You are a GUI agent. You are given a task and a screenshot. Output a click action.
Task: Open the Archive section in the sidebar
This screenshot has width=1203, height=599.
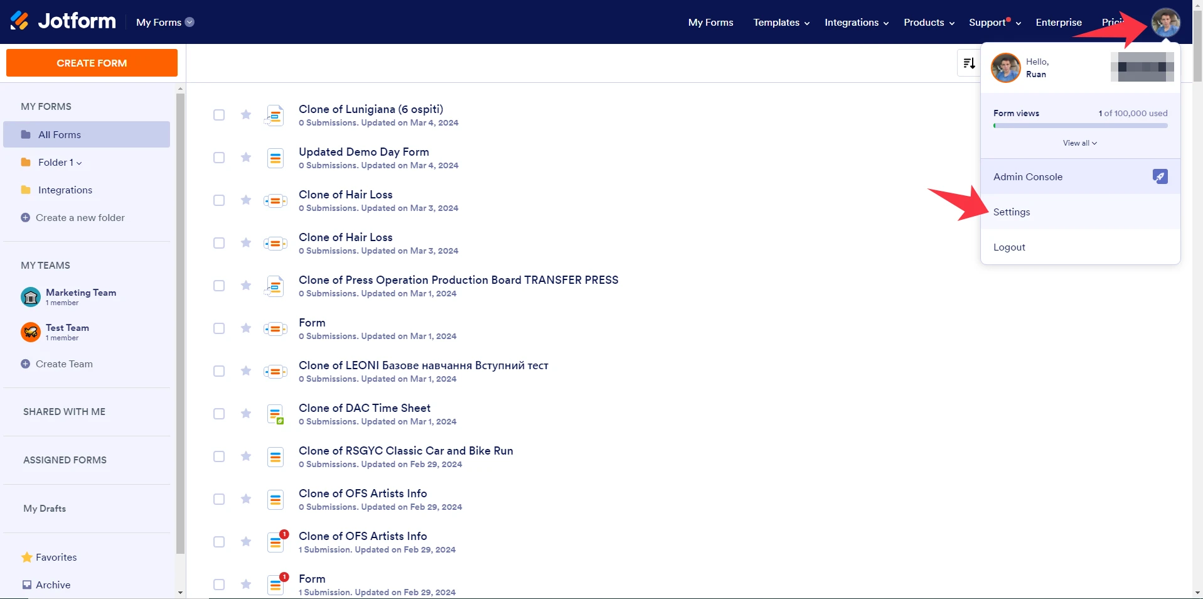(53, 585)
